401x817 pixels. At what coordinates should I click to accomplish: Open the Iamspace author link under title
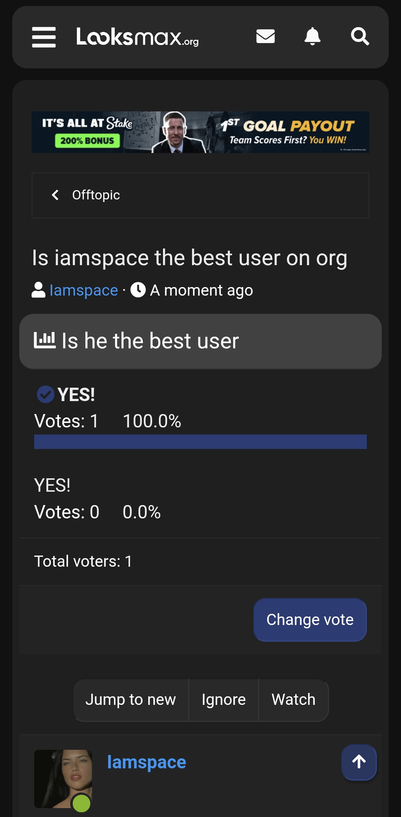point(84,290)
